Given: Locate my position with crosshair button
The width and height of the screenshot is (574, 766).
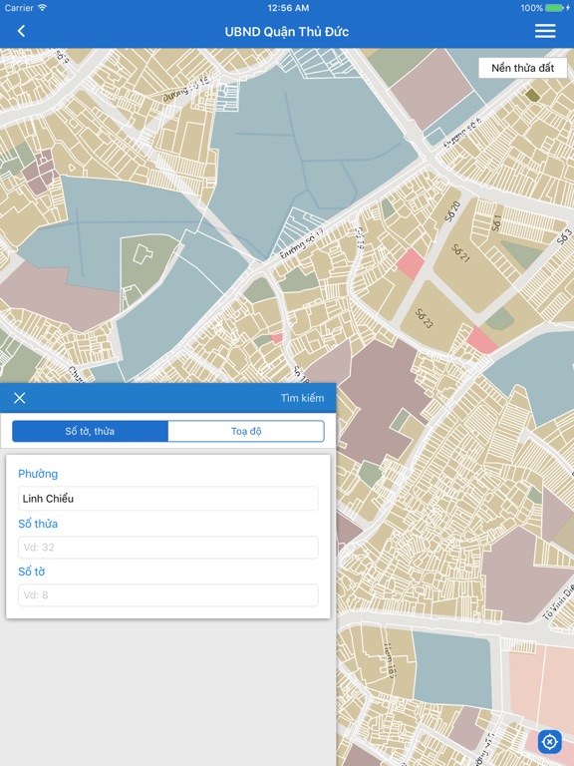Looking at the screenshot, I should click(550, 742).
